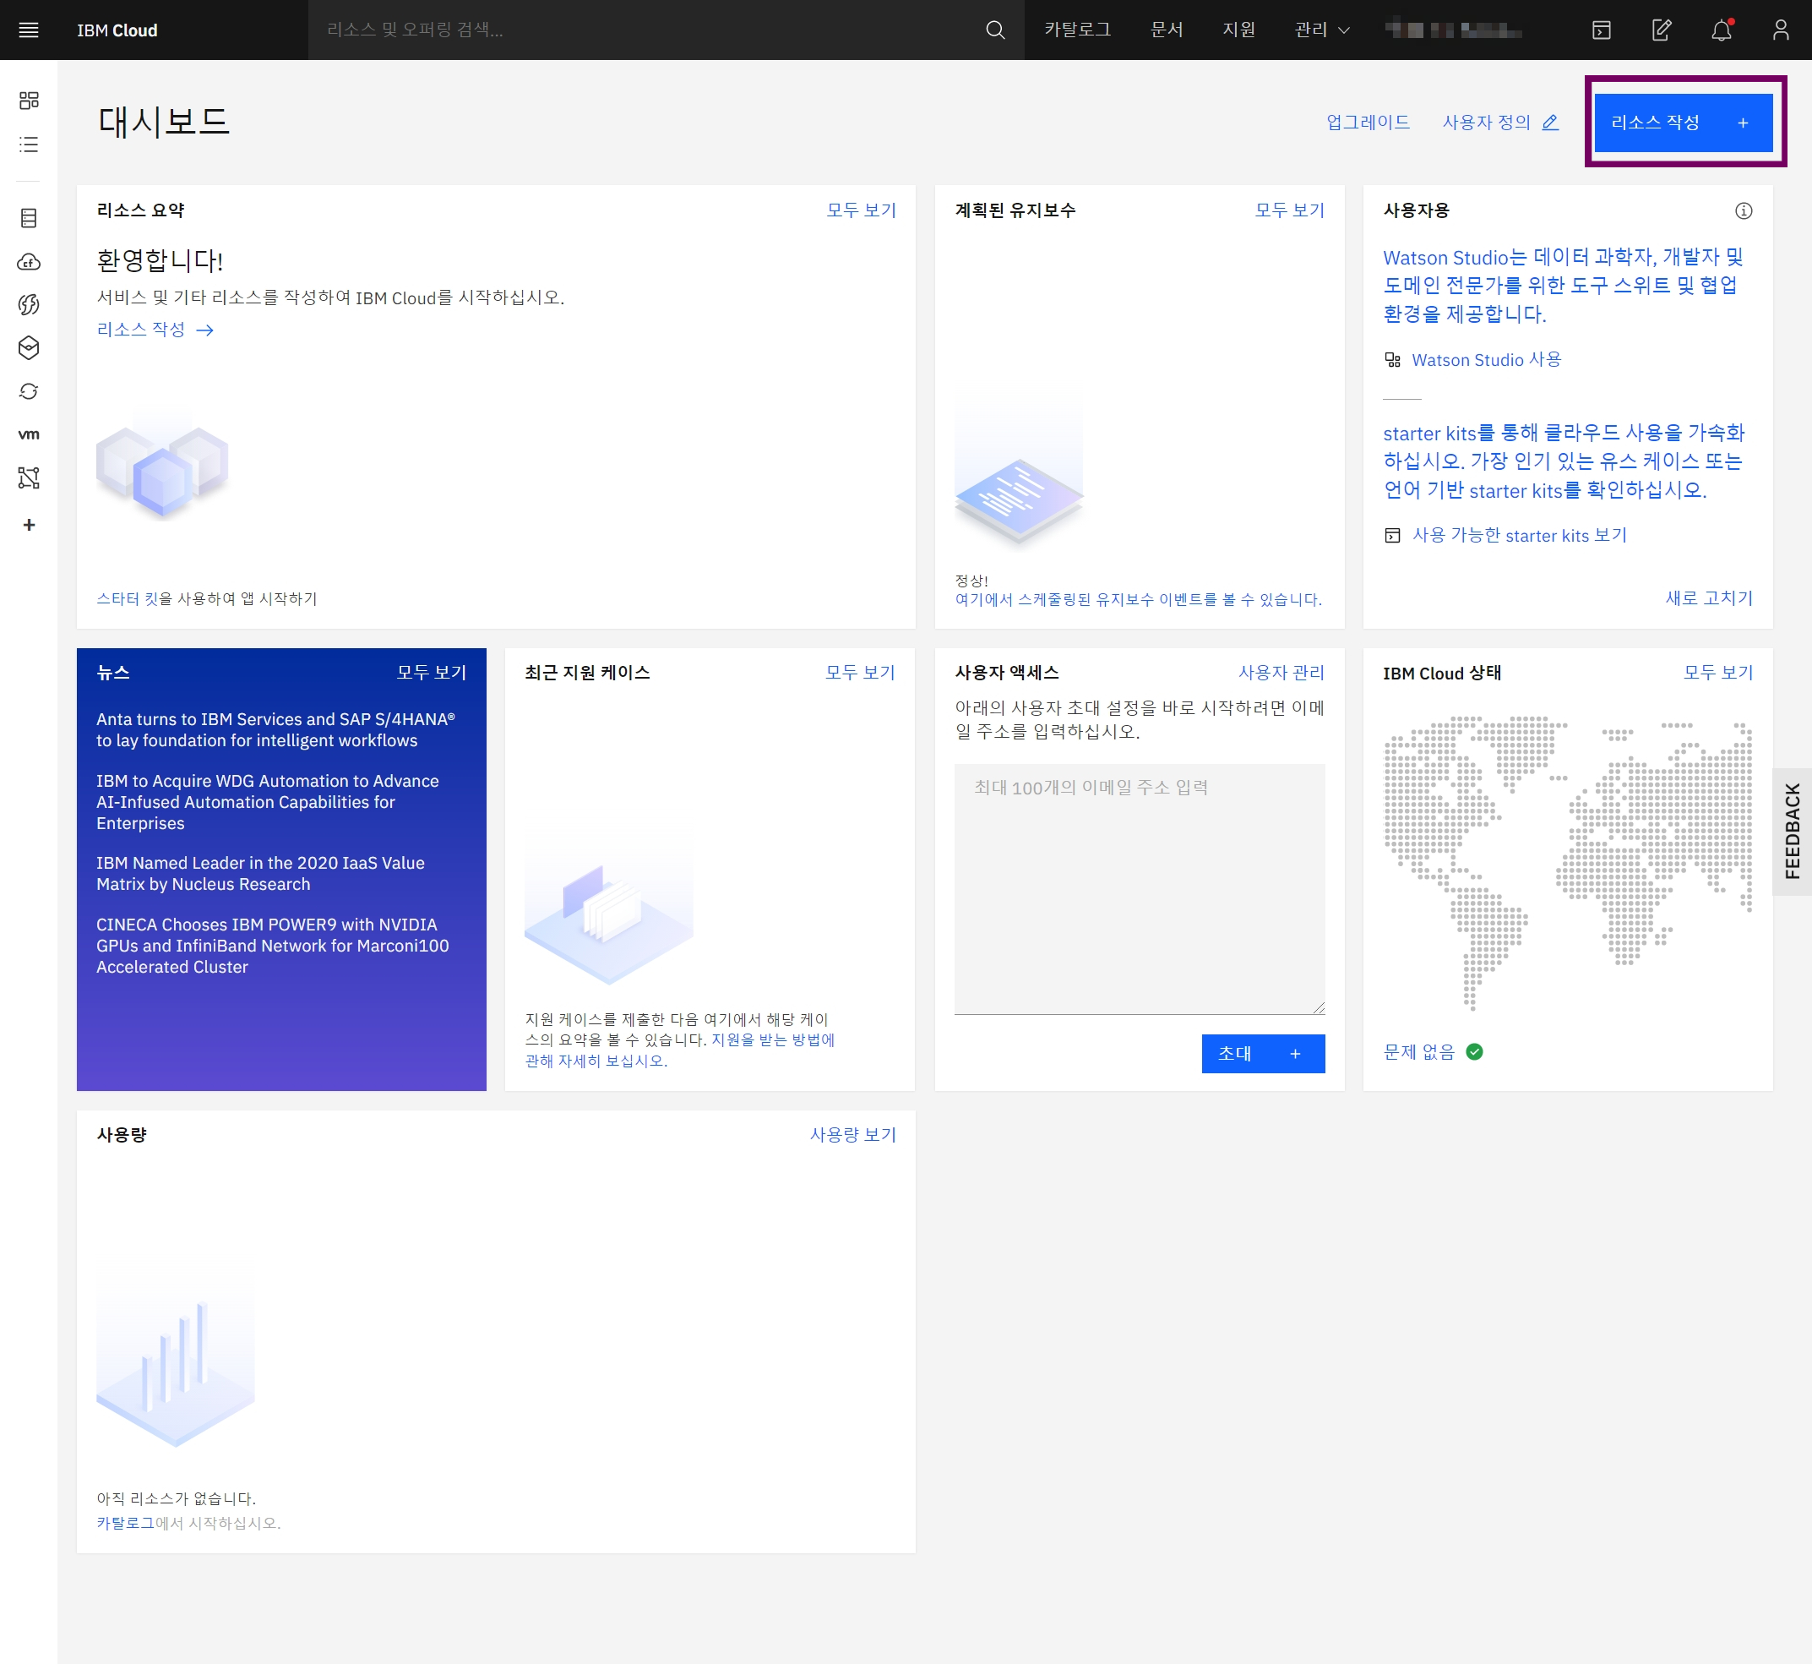The image size is (1812, 1664).
Task: Open the FEEDBACK side tab
Action: tap(1791, 830)
